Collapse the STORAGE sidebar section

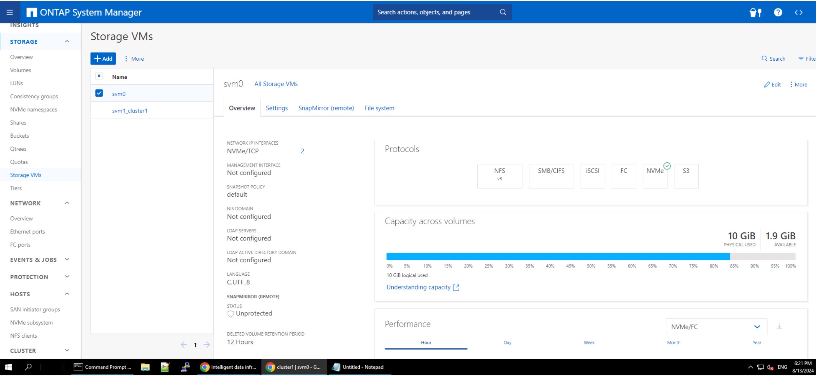click(67, 41)
